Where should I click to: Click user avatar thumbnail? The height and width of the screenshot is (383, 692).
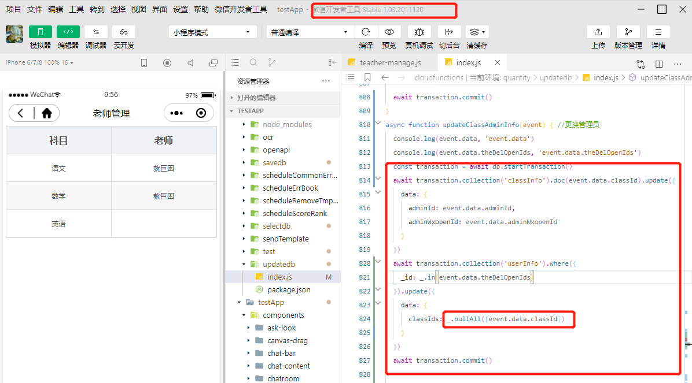point(14,34)
